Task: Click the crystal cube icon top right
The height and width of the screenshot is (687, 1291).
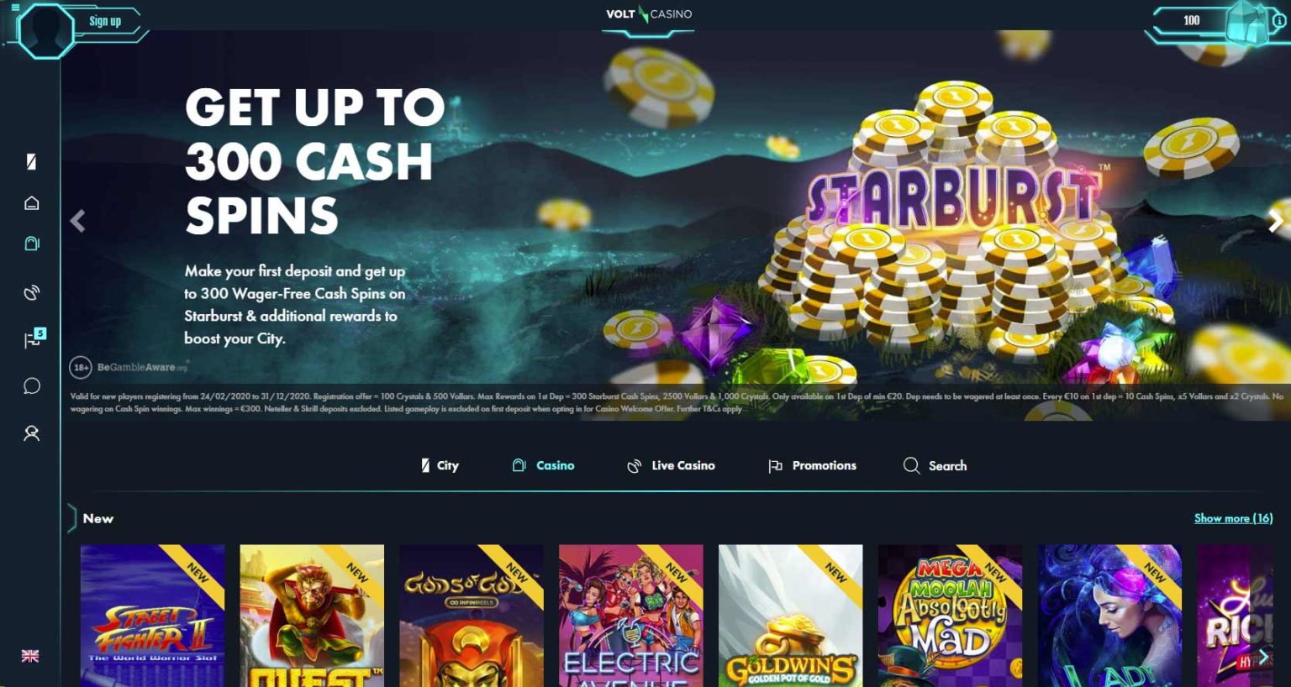Action: tap(1246, 22)
